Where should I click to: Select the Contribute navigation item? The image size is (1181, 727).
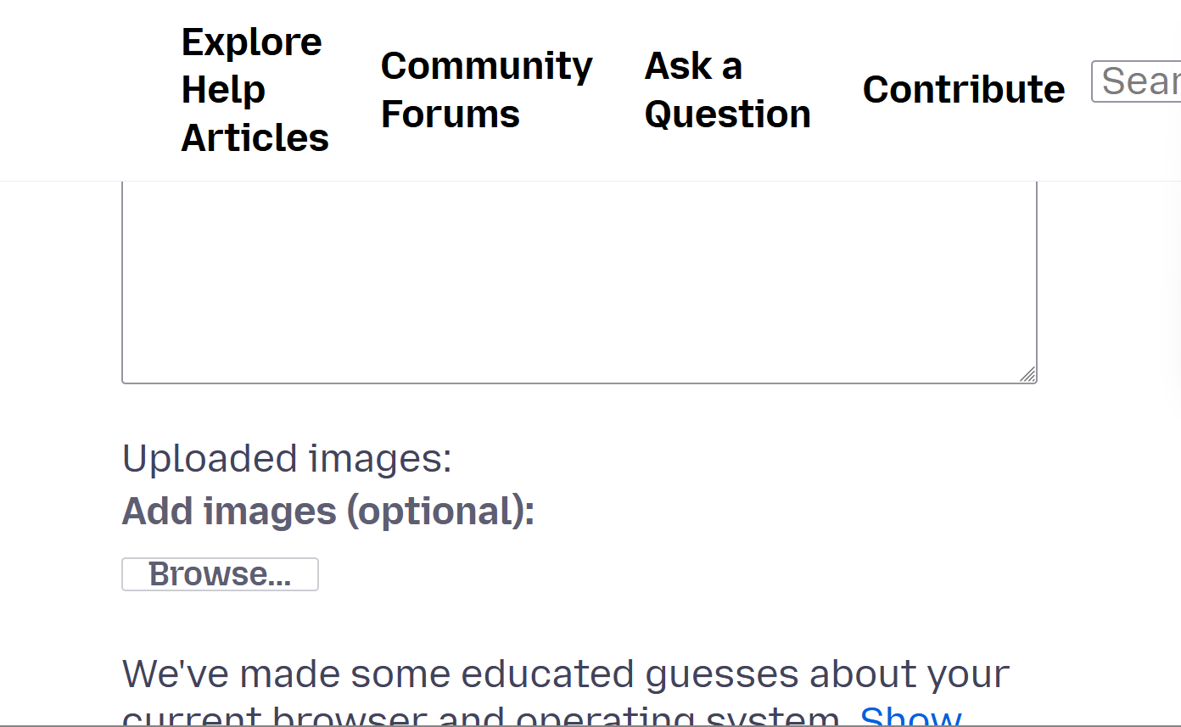click(x=963, y=89)
